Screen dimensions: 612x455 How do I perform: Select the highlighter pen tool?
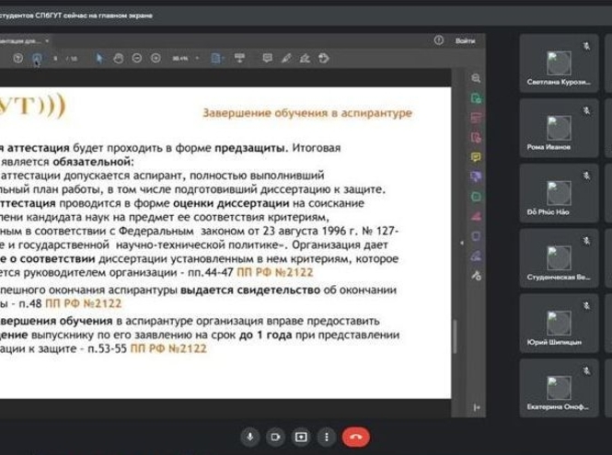tap(286, 59)
